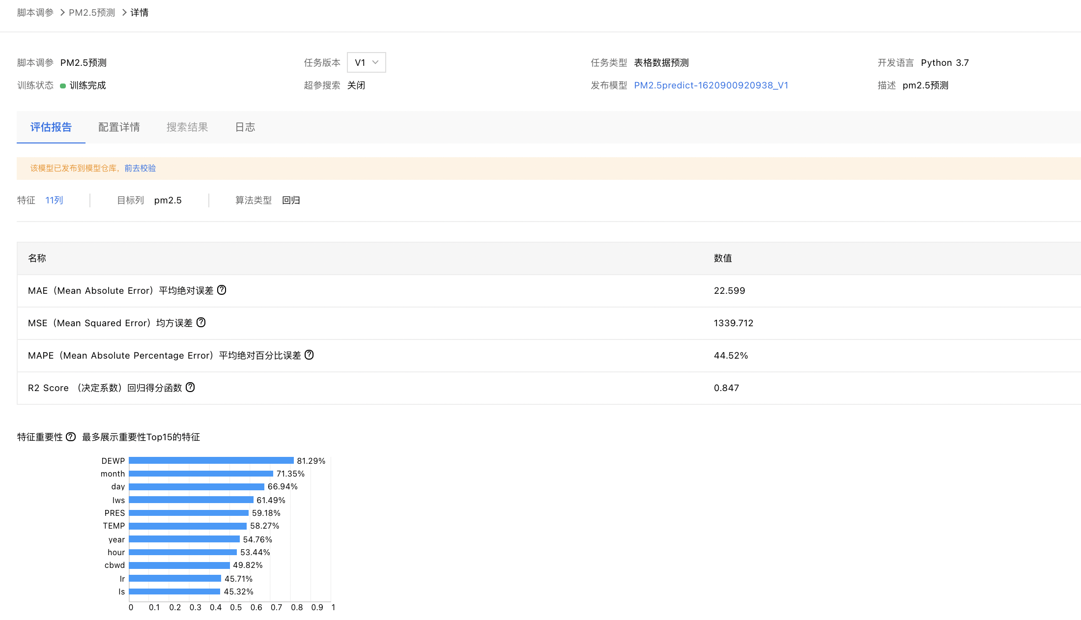Switch to the 搜索结果 tab
Screen dimensions: 1081x620
click(187, 127)
